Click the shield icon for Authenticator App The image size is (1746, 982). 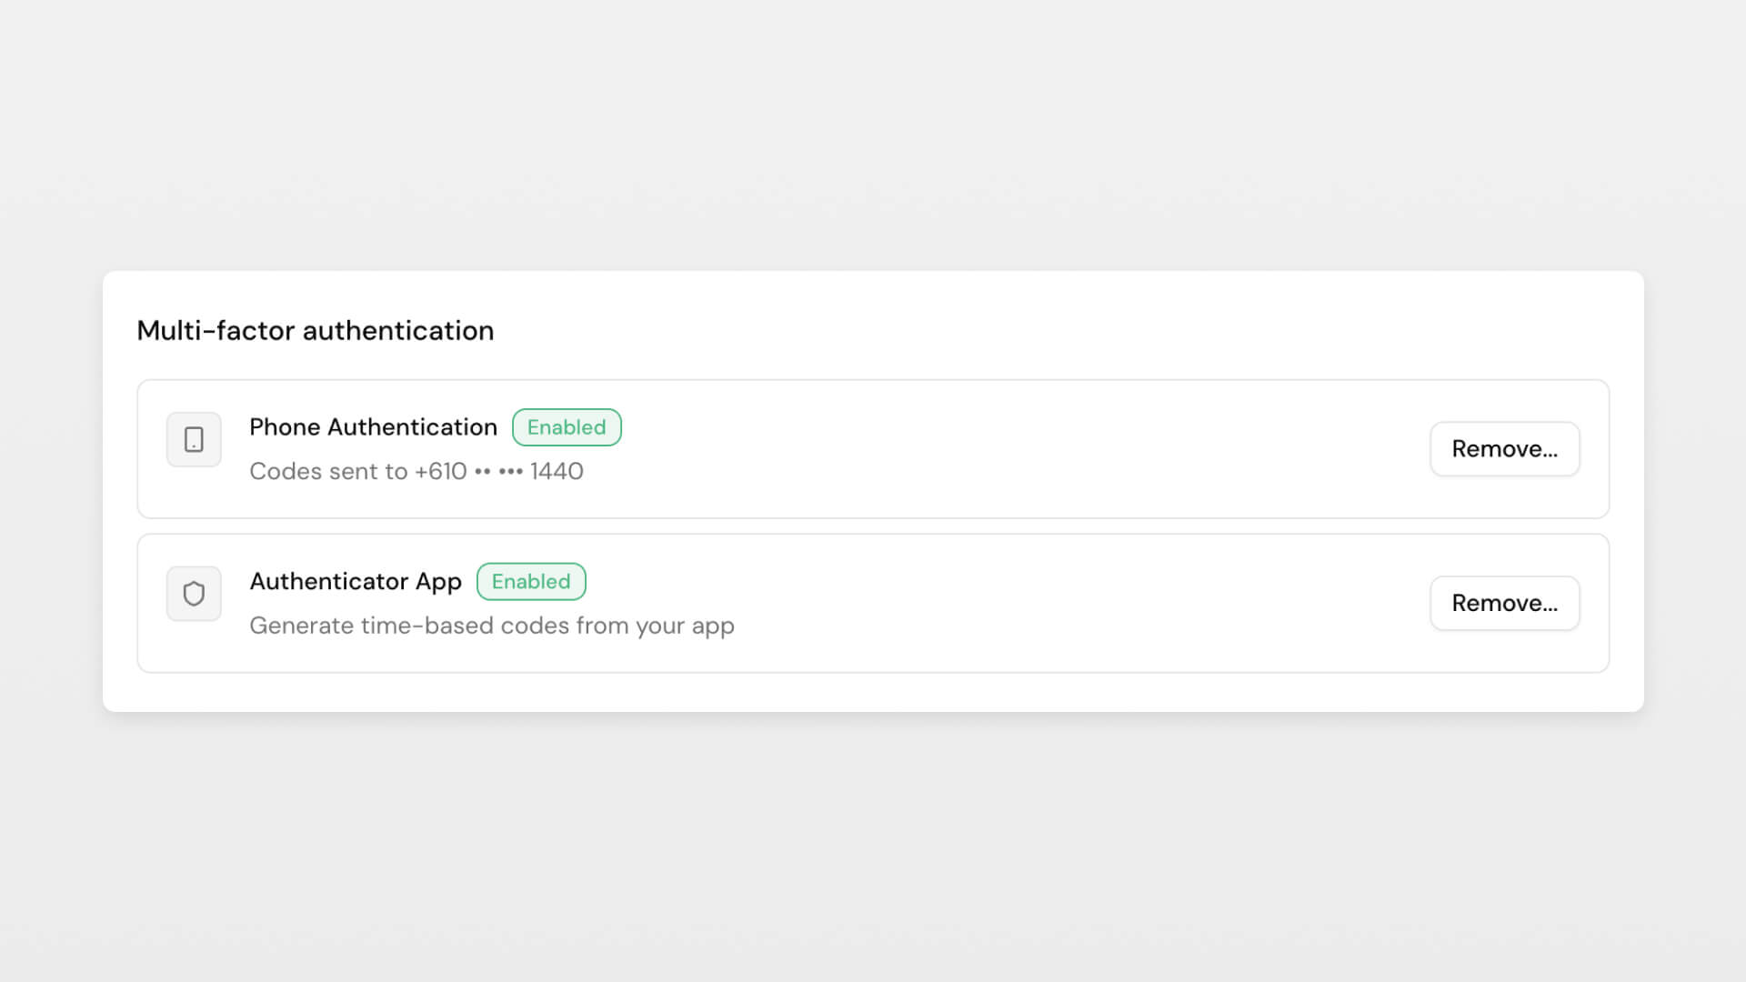(x=194, y=594)
